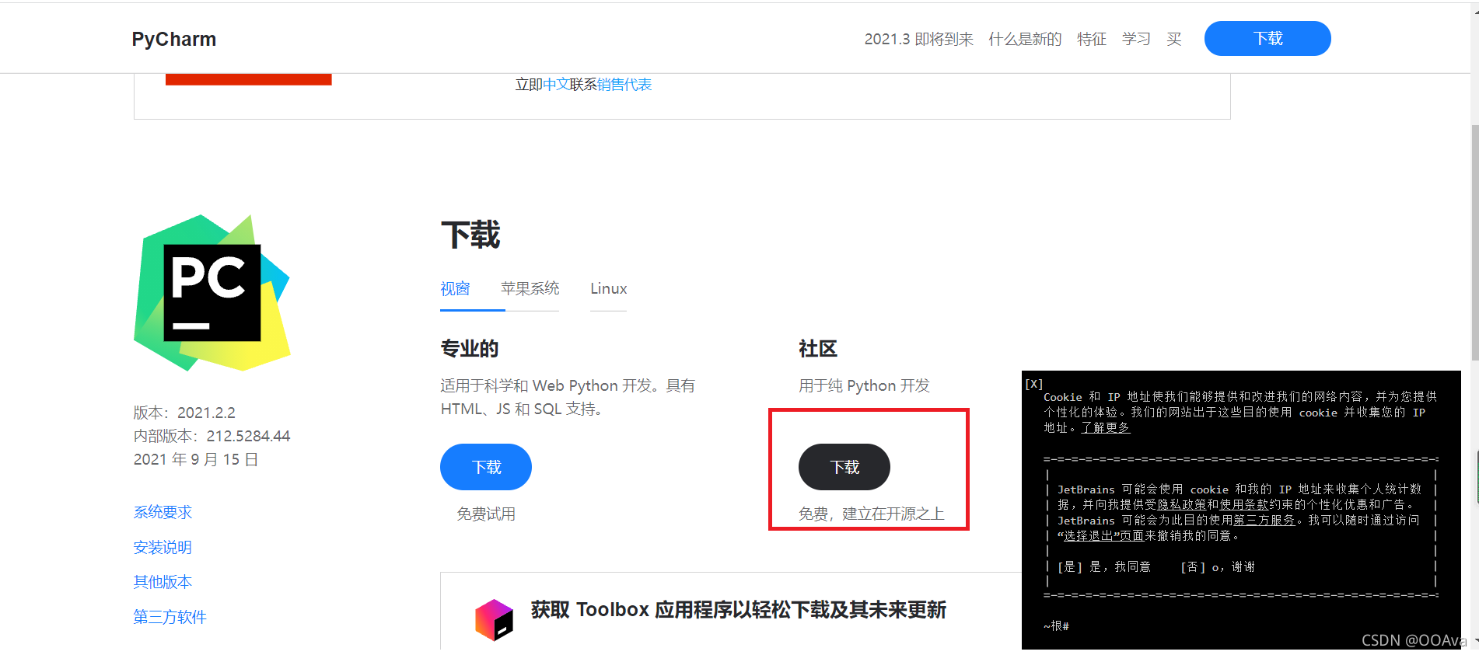Click the Toolbox app cube icon
1479x655 pixels.
(495, 619)
